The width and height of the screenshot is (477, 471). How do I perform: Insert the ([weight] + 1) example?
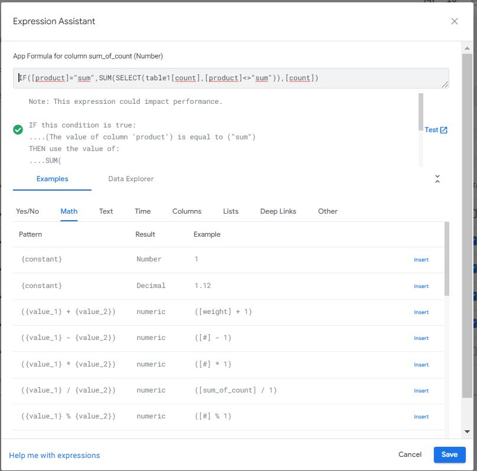421,312
